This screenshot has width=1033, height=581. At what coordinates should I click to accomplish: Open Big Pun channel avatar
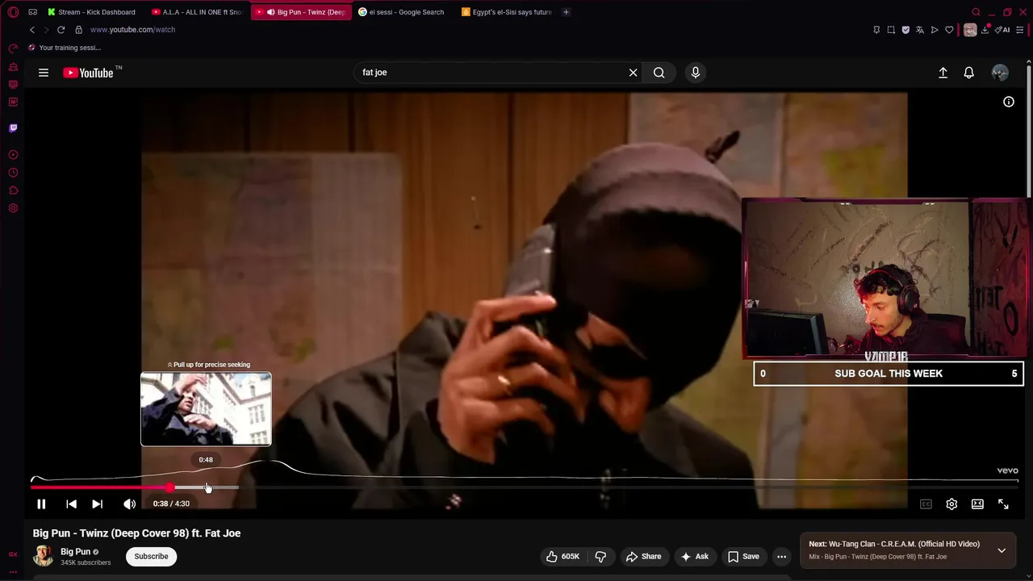coord(43,556)
